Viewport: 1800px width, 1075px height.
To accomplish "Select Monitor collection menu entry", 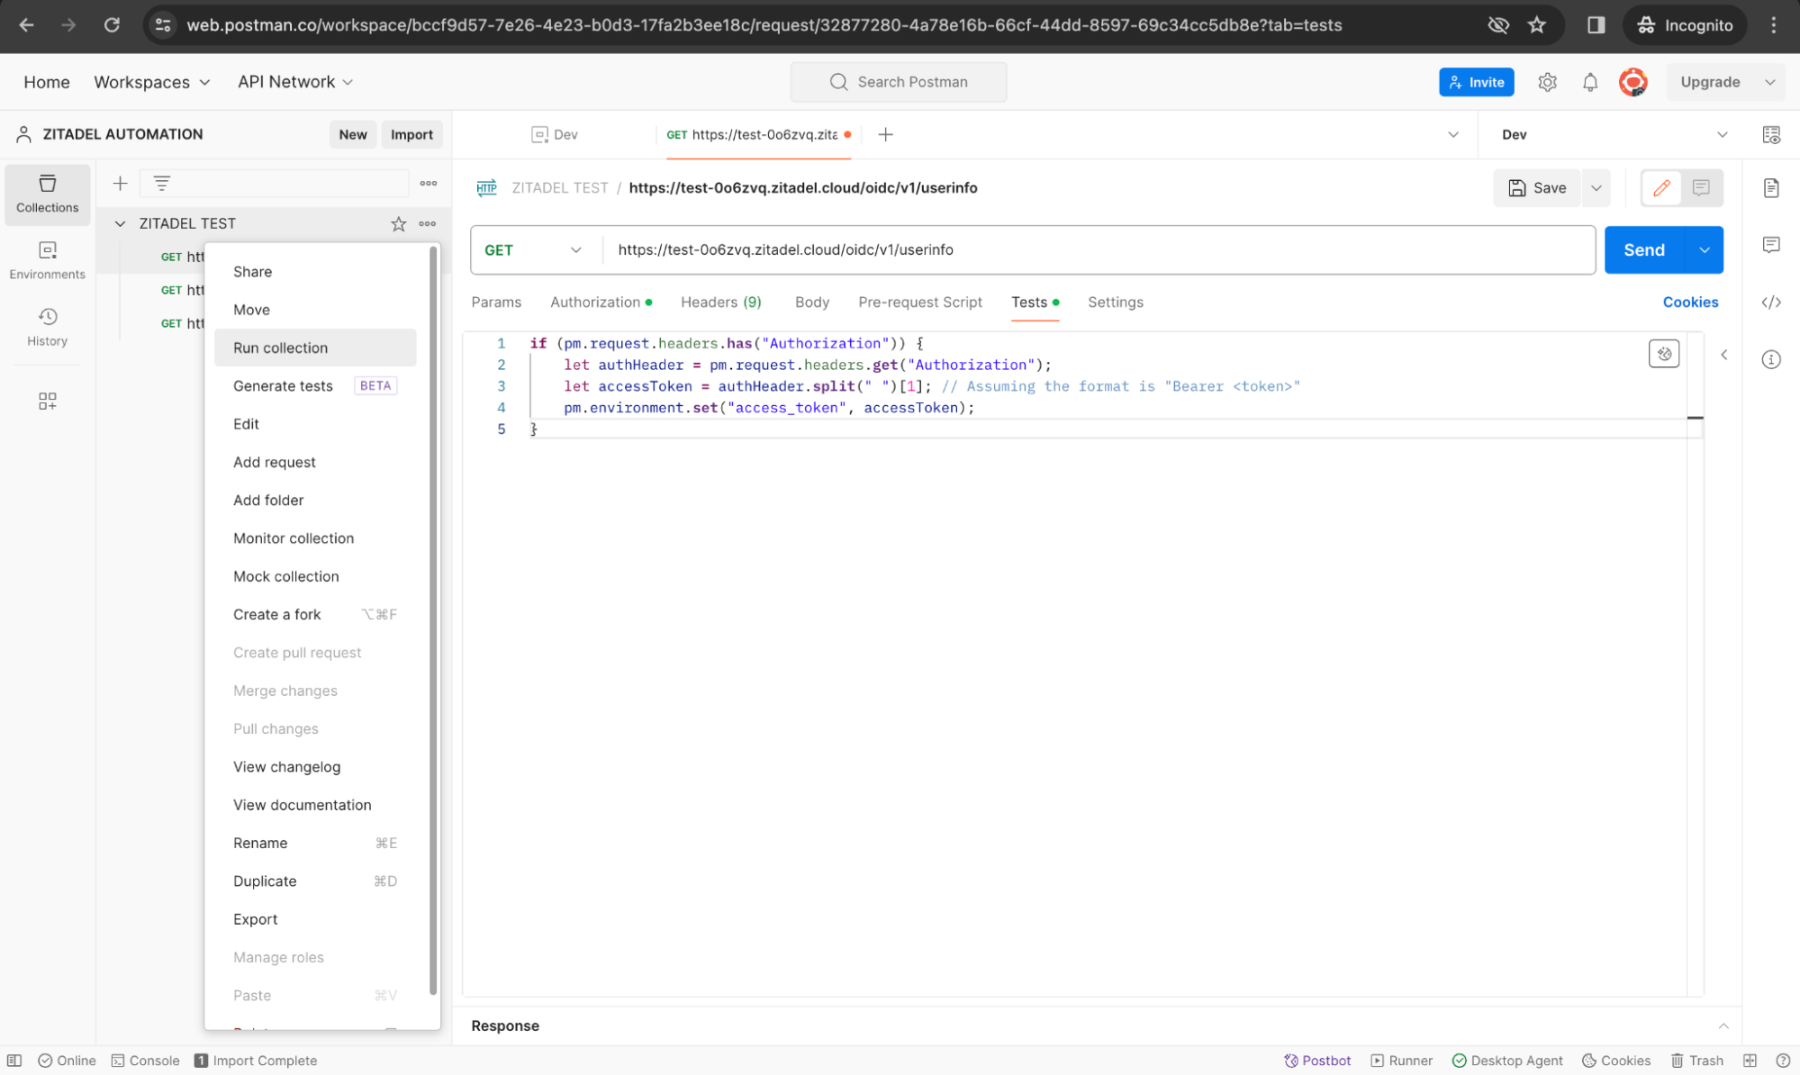I will pyautogui.click(x=315, y=538).
